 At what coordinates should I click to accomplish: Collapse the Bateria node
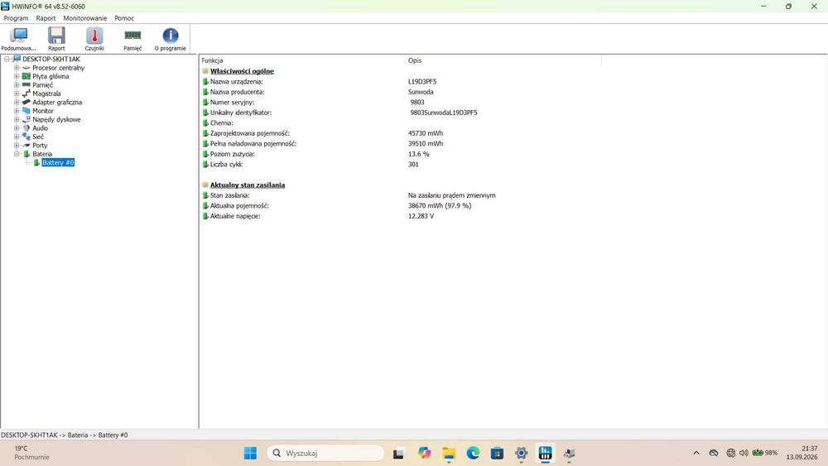click(17, 154)
